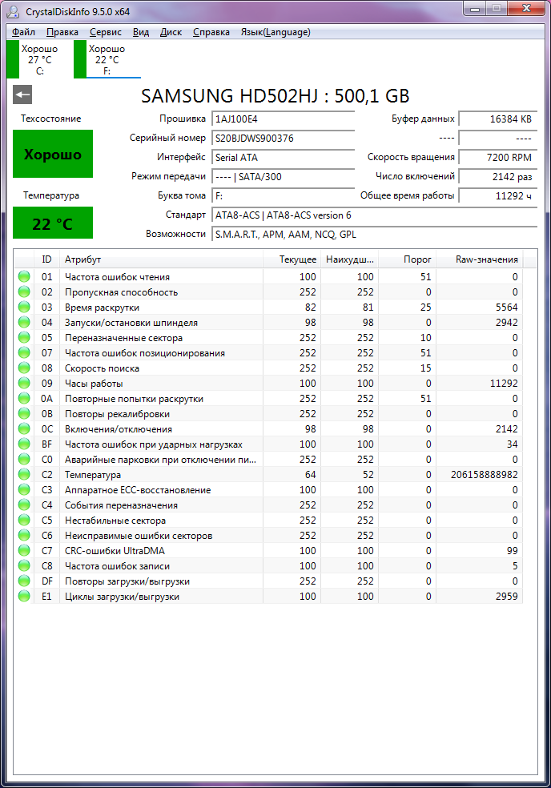
Task: Click the status circle for Время раскрутки
Action: [24, 307]
